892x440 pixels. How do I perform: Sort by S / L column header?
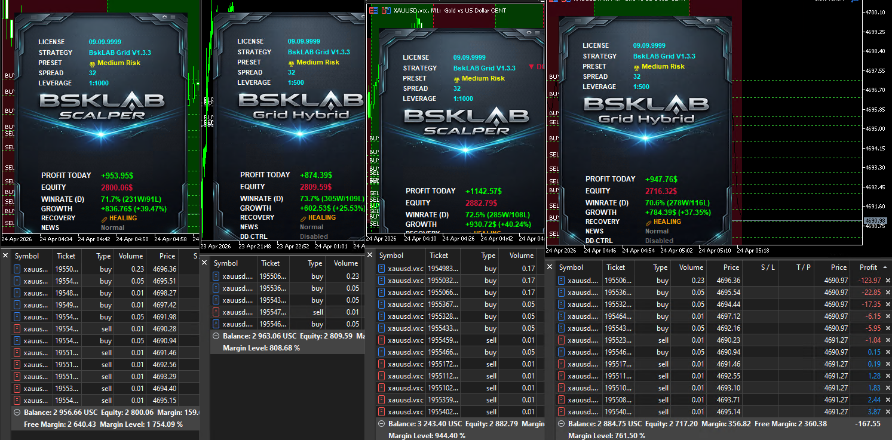coord(760,267)
